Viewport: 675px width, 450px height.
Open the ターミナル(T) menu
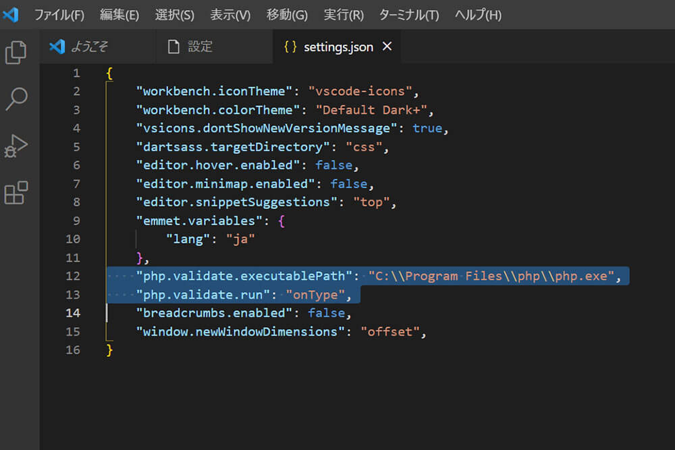click(409, 15)
